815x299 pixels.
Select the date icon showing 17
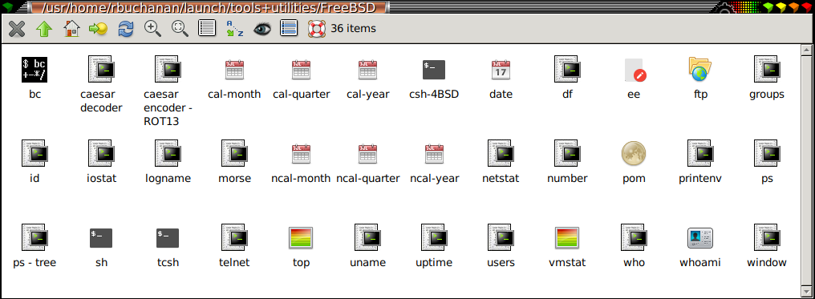[x=501, y=70]
